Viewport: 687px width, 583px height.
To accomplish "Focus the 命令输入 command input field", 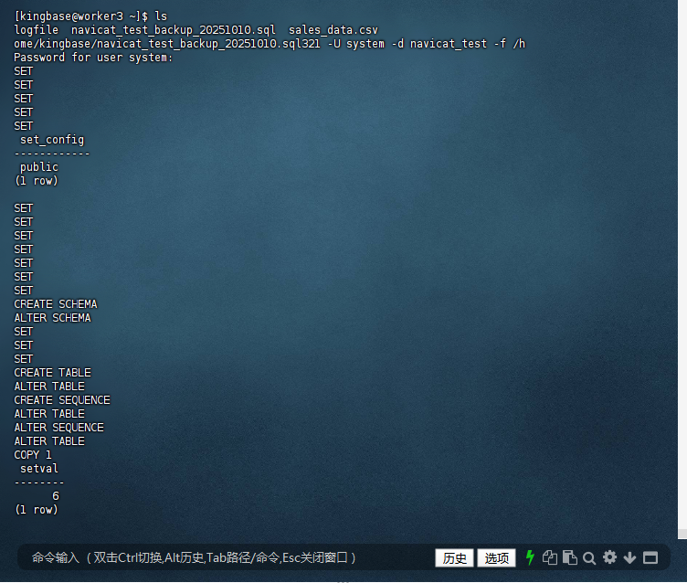I will (224, 557).
